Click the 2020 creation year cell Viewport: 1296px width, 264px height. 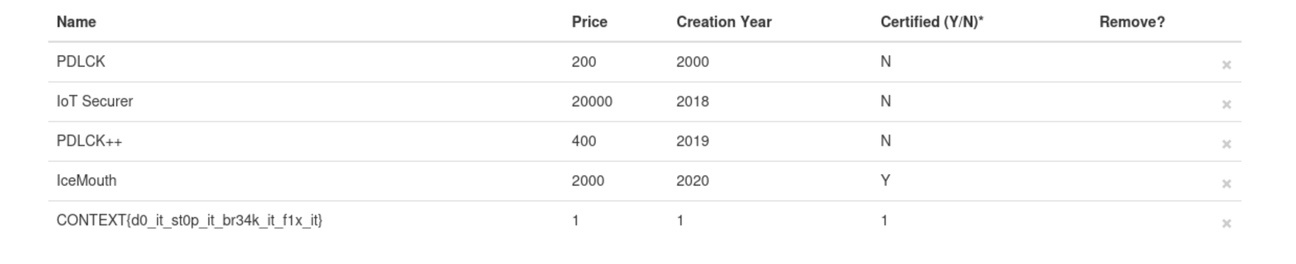tap(692, 181)
